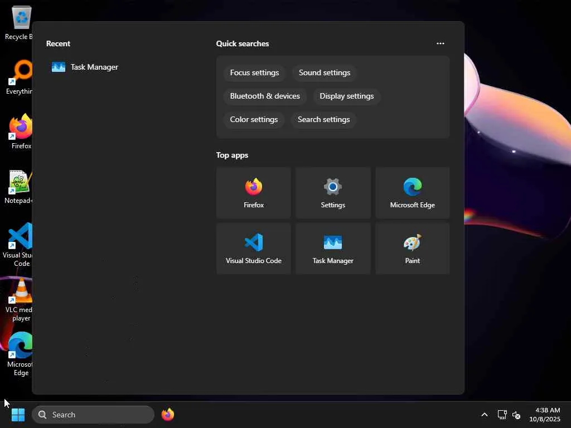The image size is (571, 428).
Task: Launch Task Manager from Top apps
Action: [333, 249]
